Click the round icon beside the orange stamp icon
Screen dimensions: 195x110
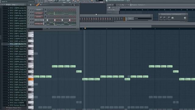[41, 5]
